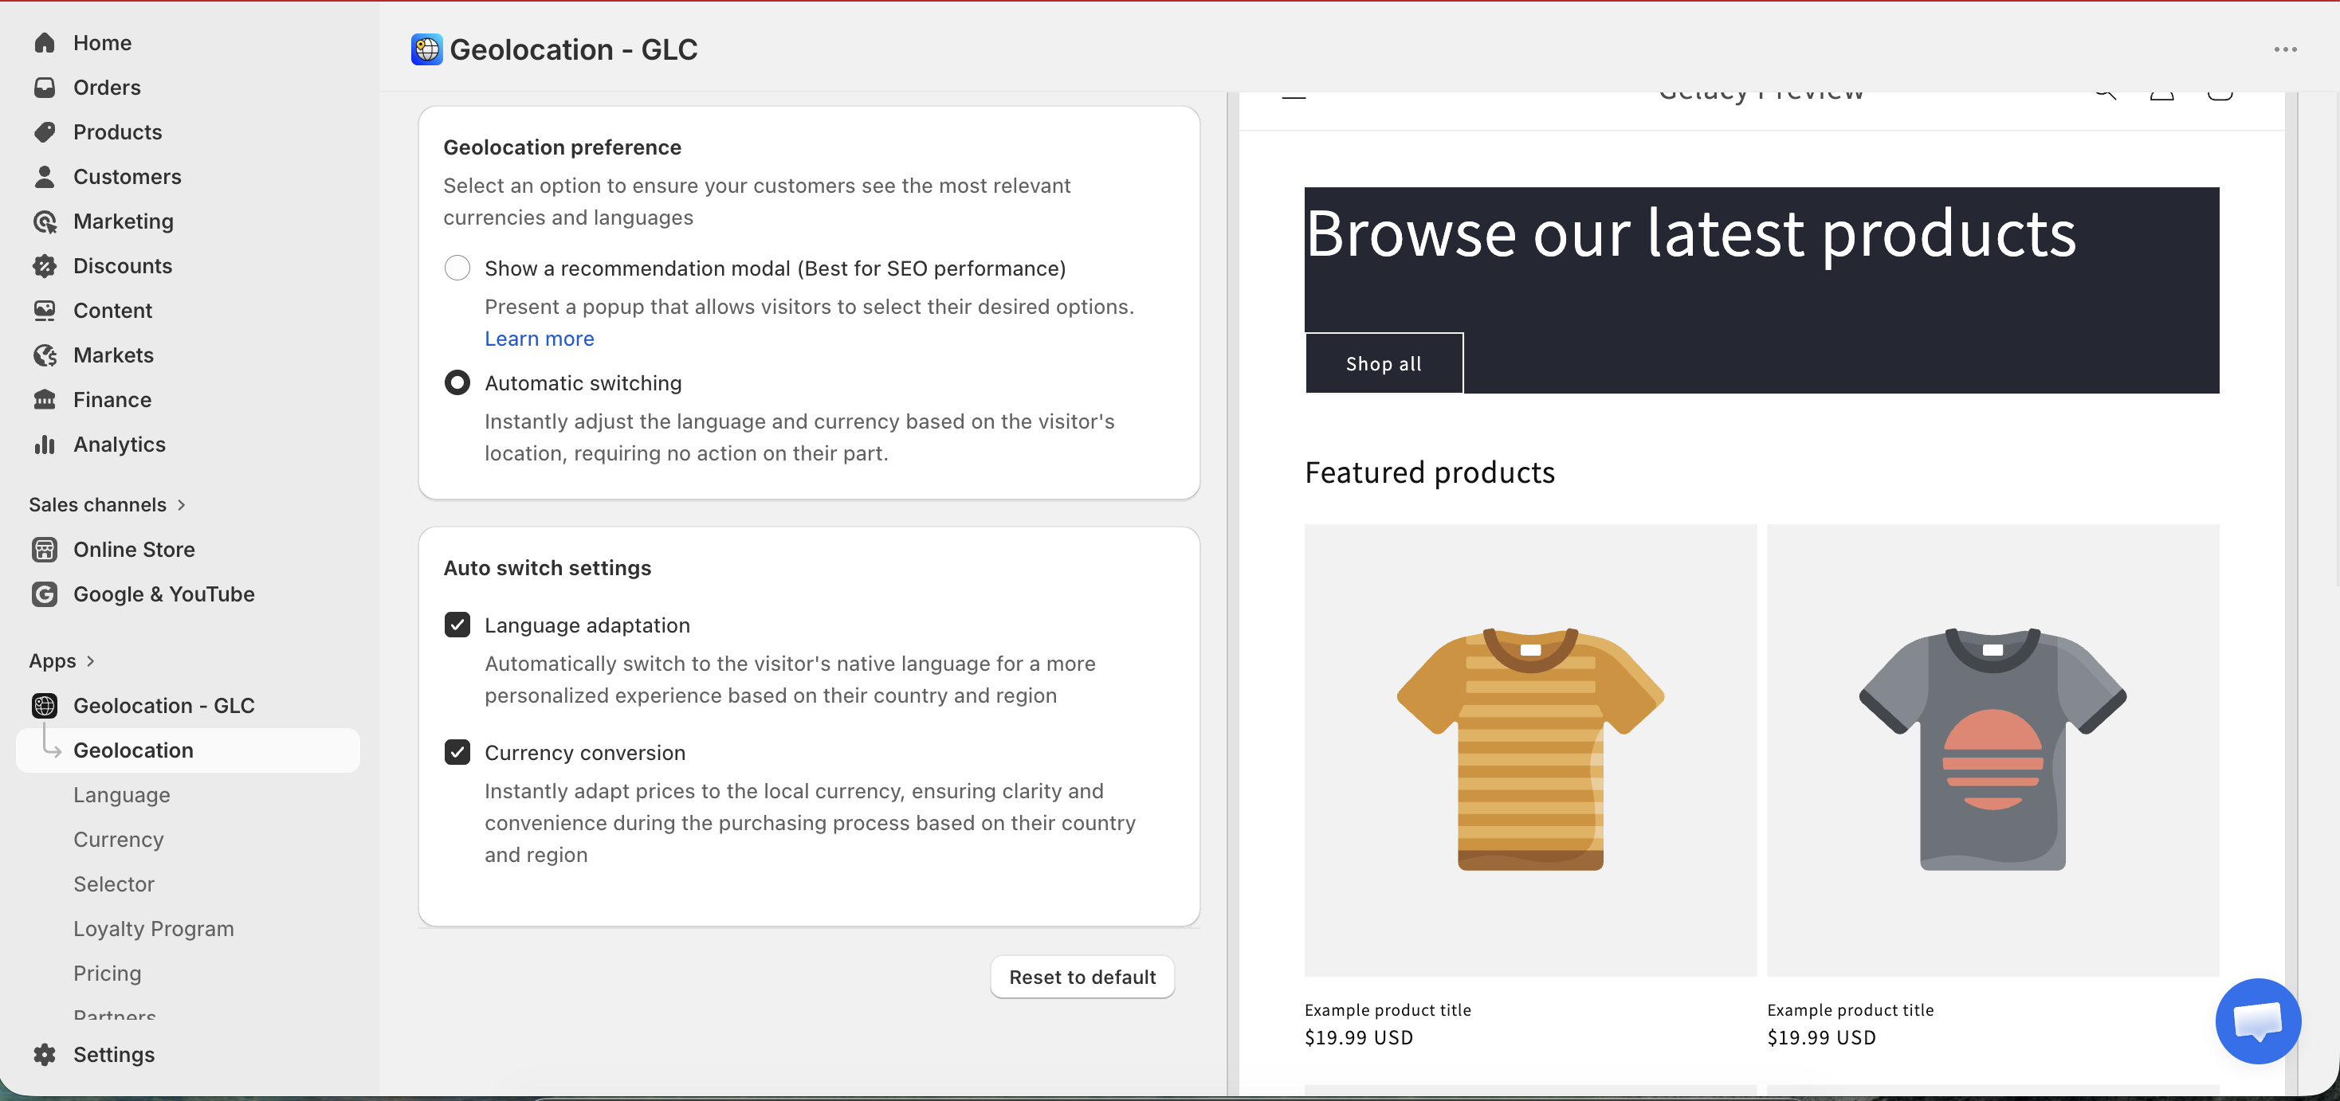
Task: Open the Customers page link
Action: (128, 176)
